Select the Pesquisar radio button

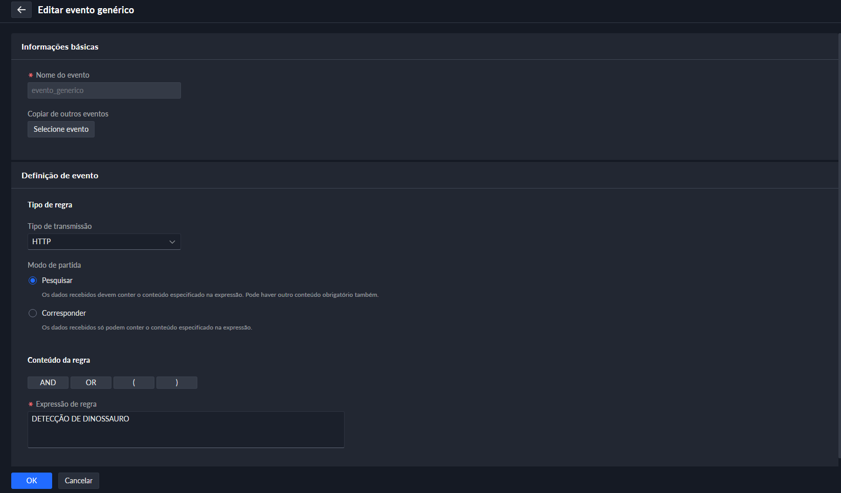click(x=33, y=280)
